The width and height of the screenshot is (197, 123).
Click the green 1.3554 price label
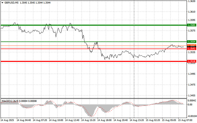191,42
